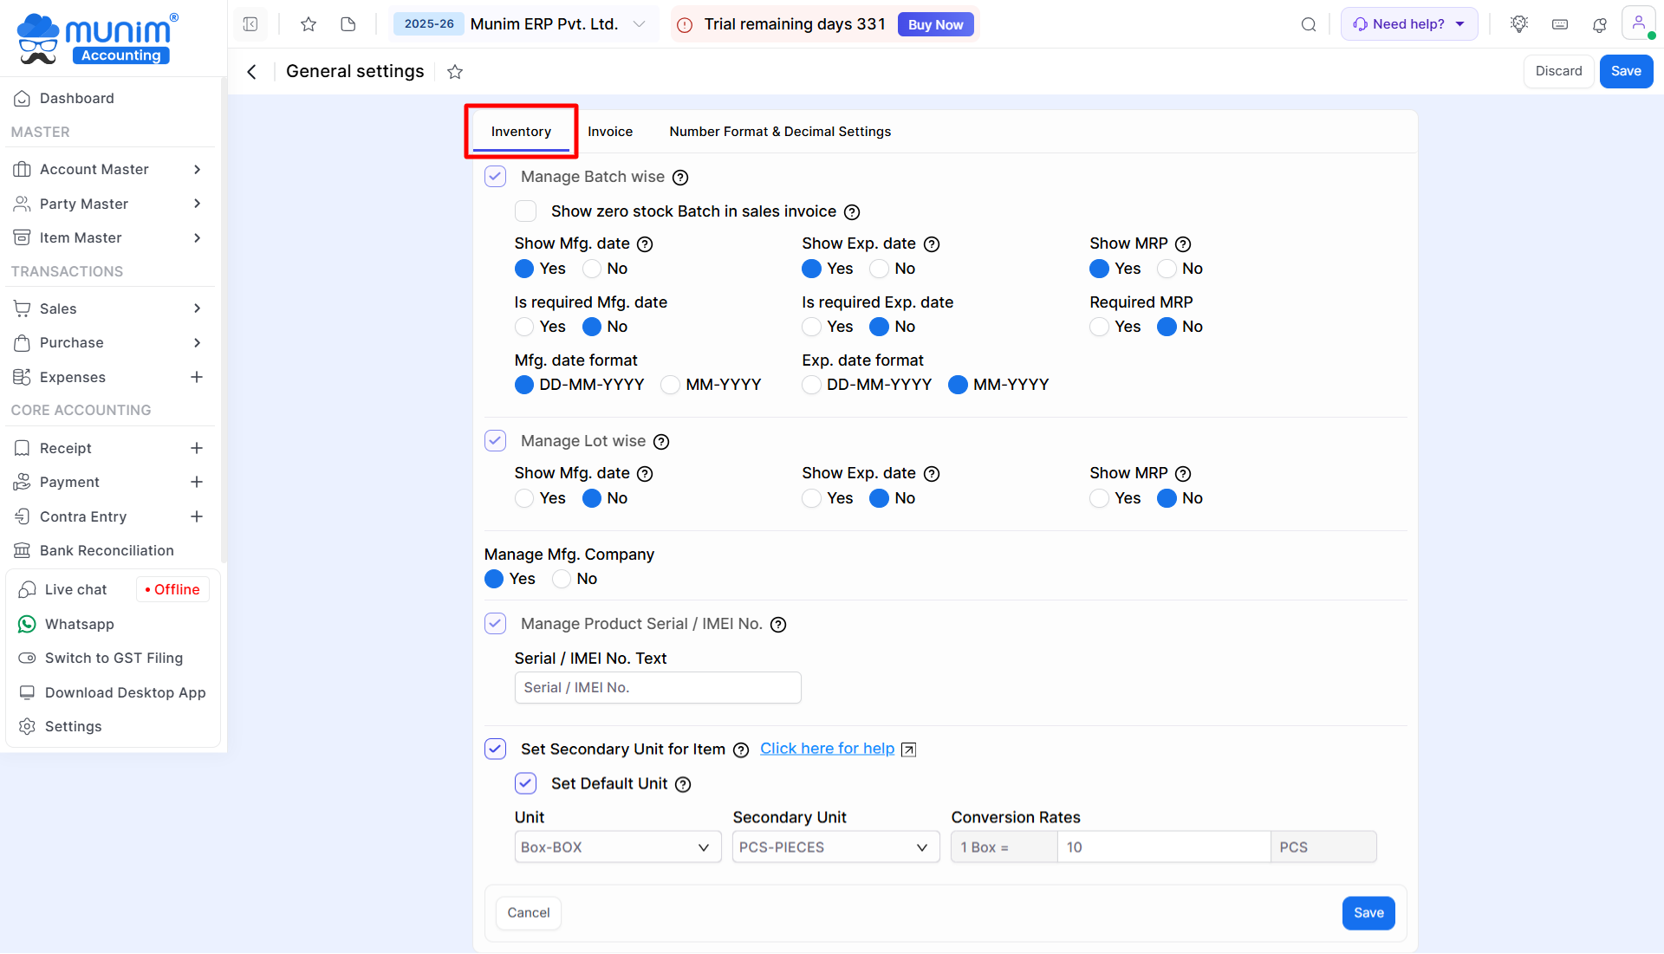Switch to the Invoice tab
The height and width of the screenshot is (954, 1664).
[610, 132]
